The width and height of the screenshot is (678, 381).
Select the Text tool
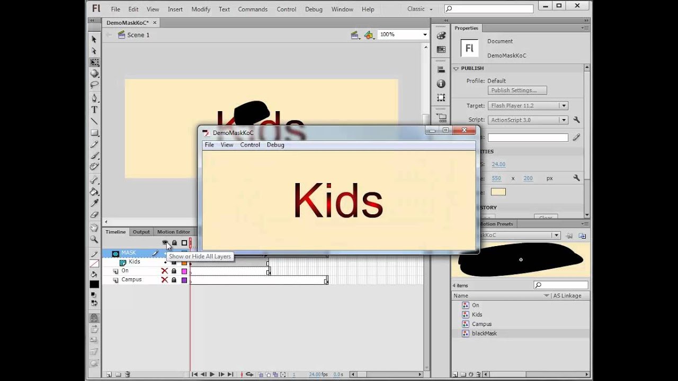pos(94,110)
